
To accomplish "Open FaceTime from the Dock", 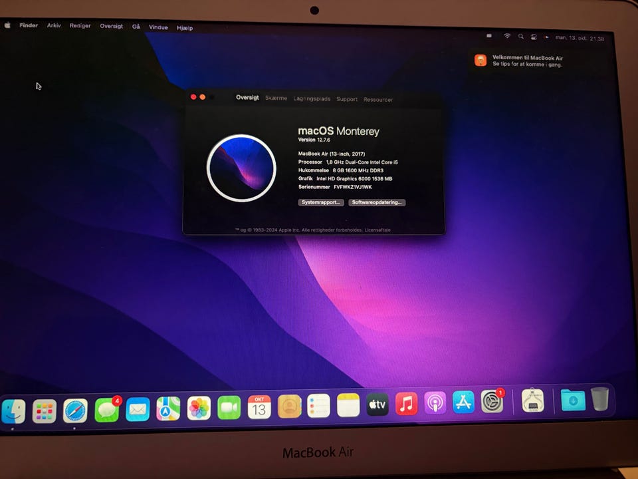I will coord(229,408).
